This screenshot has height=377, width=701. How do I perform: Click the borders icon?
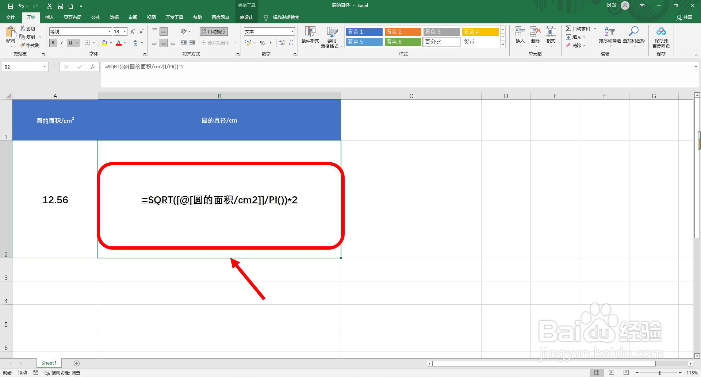click(x=88, y=43)
